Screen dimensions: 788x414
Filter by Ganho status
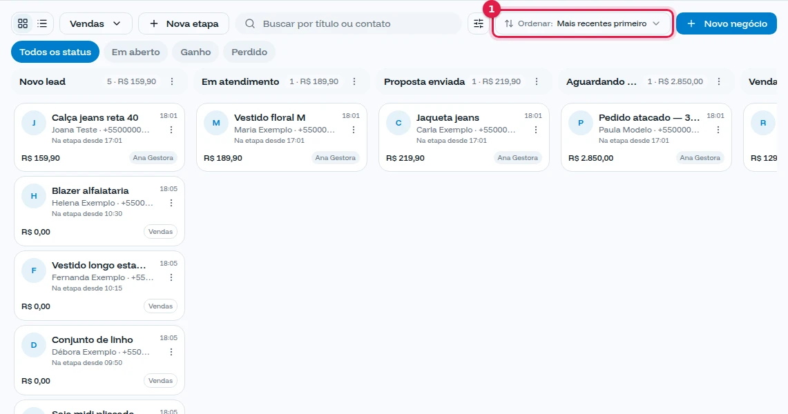[195, 52]
